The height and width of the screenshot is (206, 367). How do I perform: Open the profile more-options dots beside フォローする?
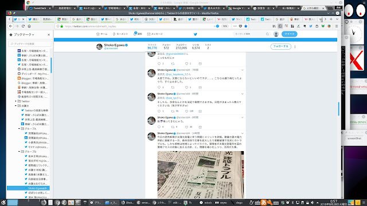pos(295,46)
